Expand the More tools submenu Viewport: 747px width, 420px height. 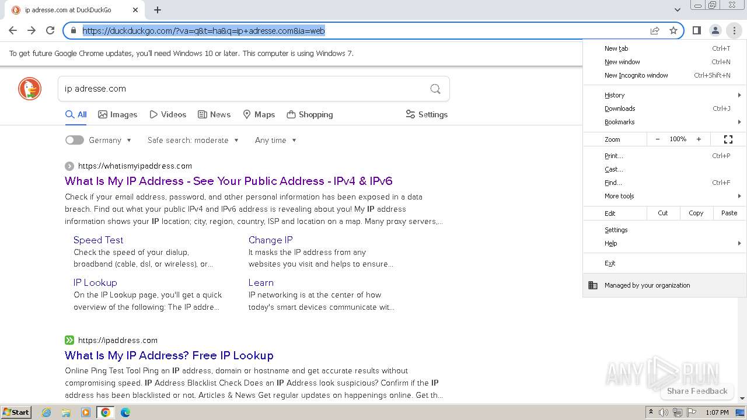tap(665, 196)
